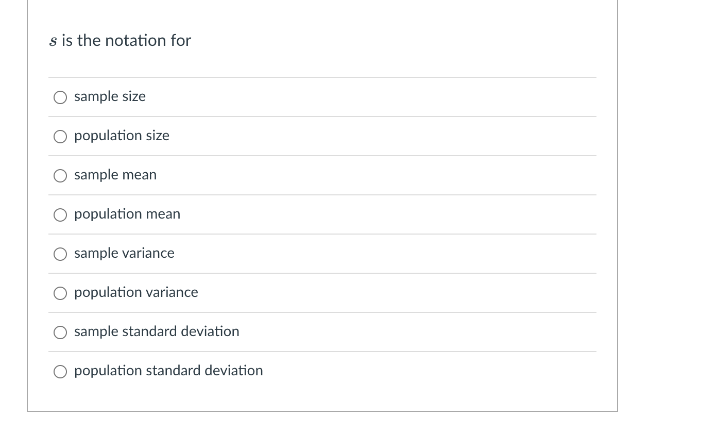Click the 'population size' answer text
The width and height of the screenshot is (717, 432).
coord(122,136)
